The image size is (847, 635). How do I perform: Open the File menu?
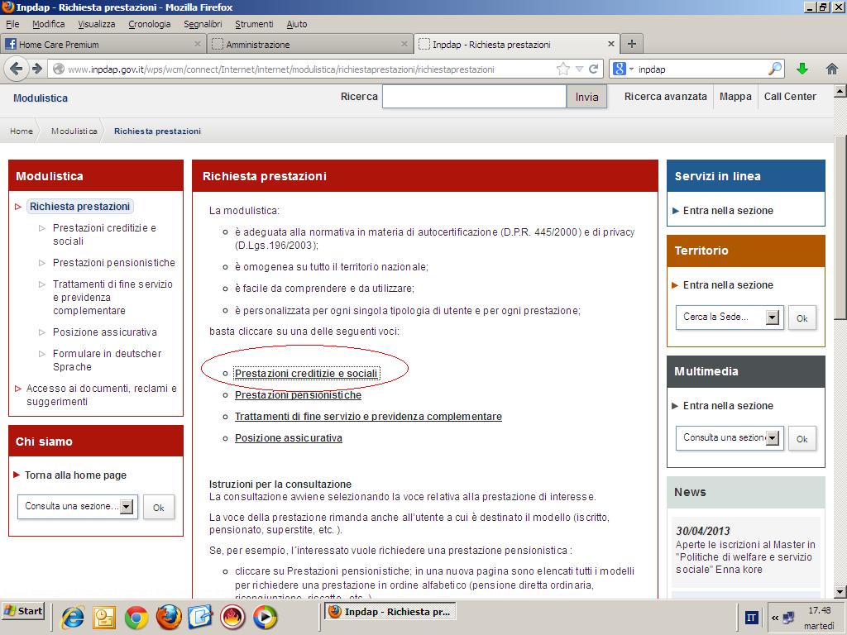coord(12,24)
